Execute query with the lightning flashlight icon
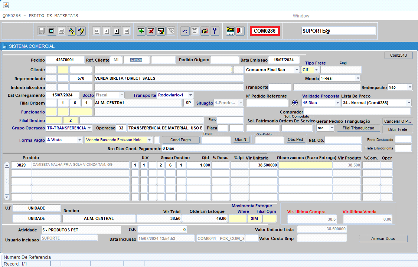418x267 pixels. (81, 31)
